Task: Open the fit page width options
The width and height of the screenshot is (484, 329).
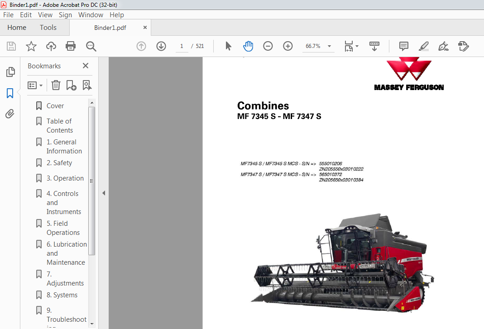Action: pos(351,46)
